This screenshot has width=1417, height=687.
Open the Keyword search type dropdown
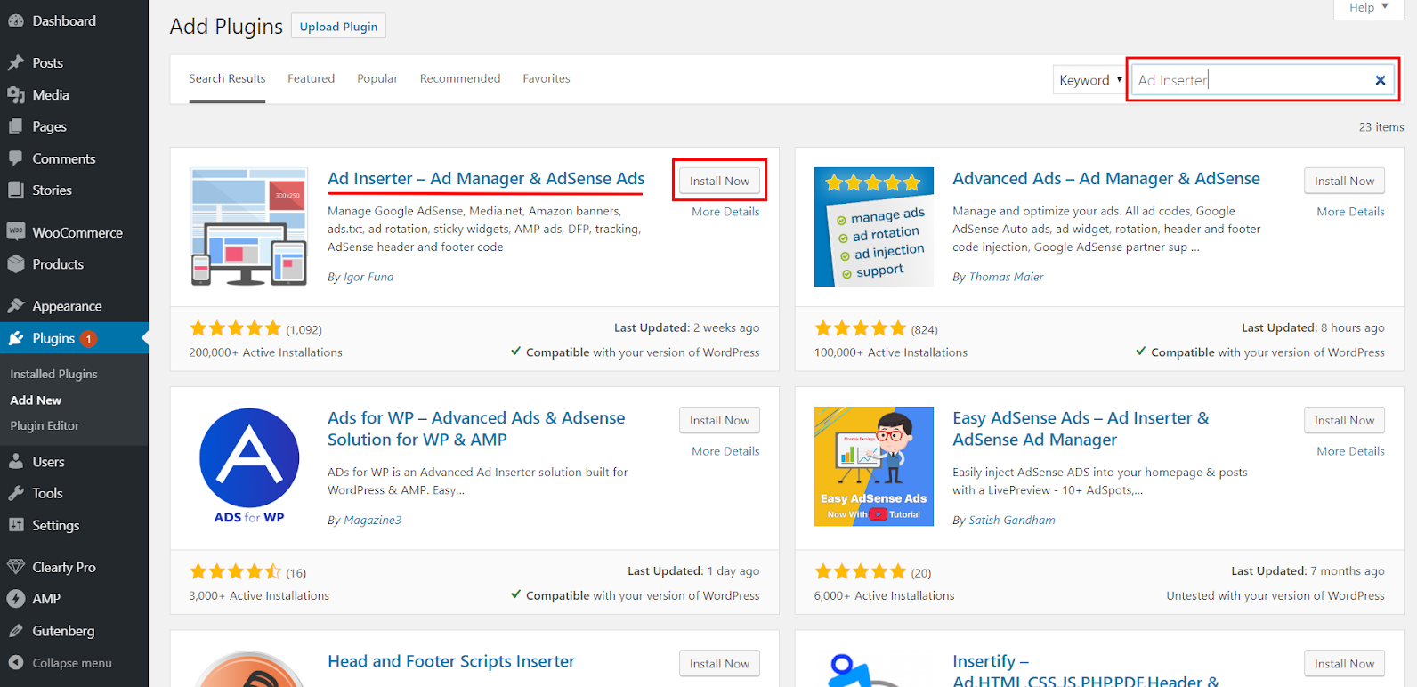1089,80
